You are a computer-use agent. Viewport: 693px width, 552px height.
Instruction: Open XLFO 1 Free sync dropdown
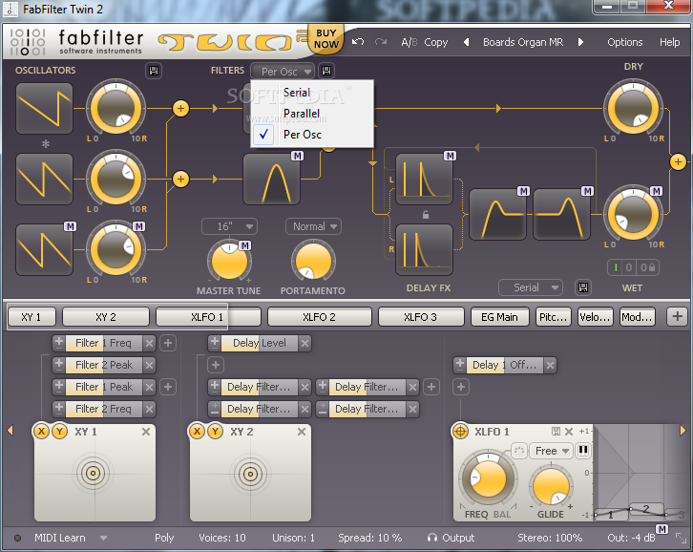tap(551, 451)
